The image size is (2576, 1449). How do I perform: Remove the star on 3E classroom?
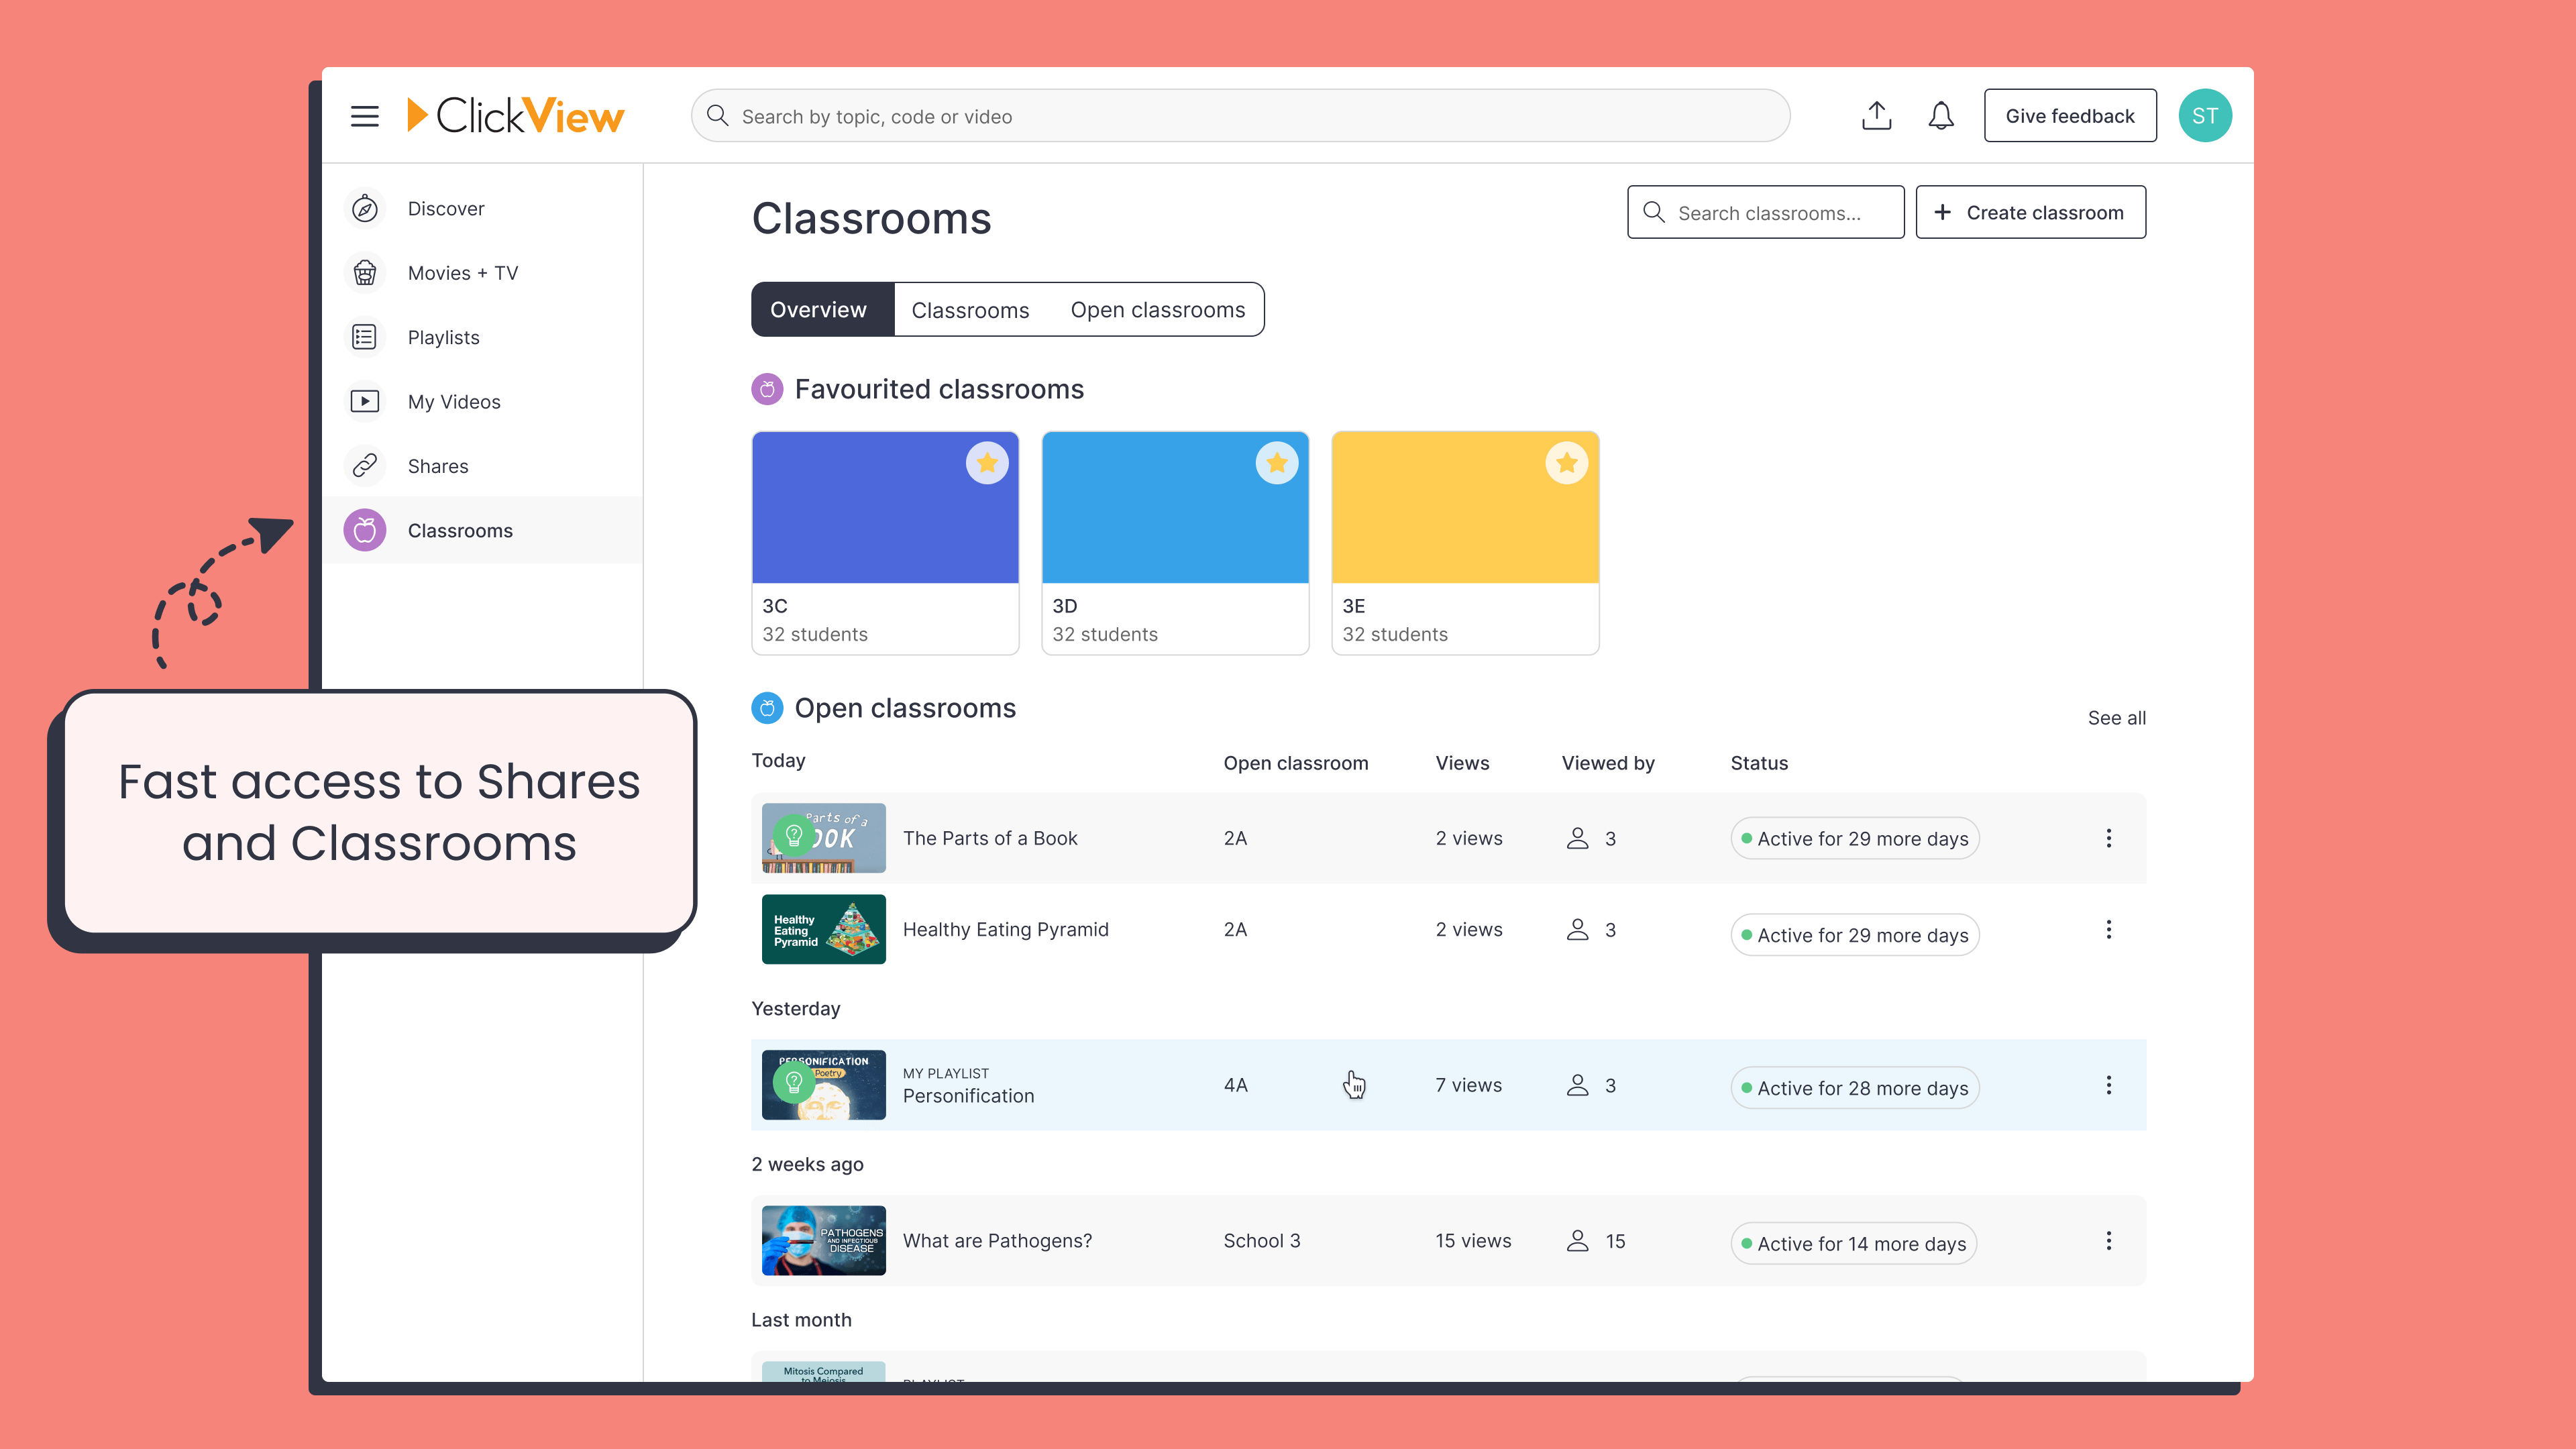pyautogui.click(x=1566, y=463)
